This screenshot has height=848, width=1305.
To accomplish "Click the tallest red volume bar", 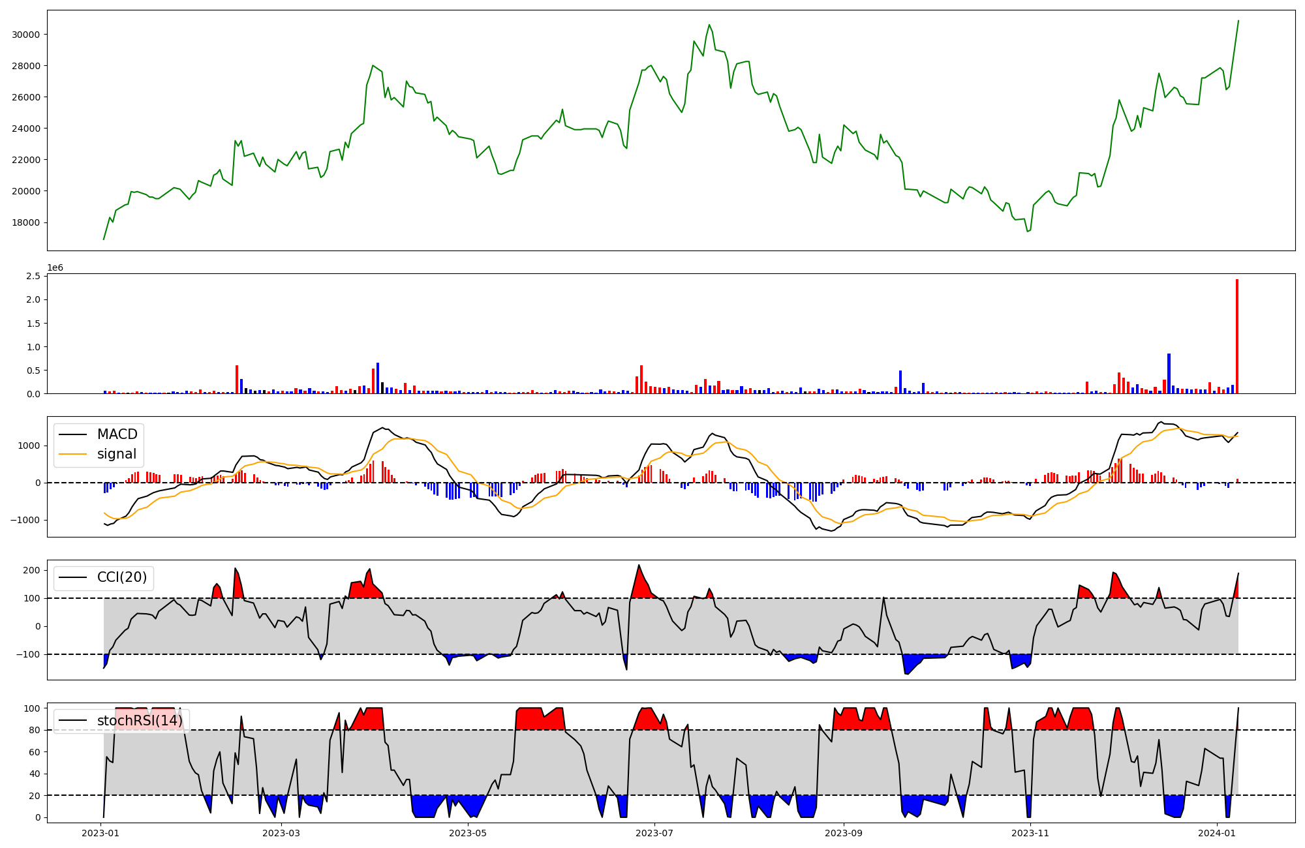I will [x=1236, y=337].
